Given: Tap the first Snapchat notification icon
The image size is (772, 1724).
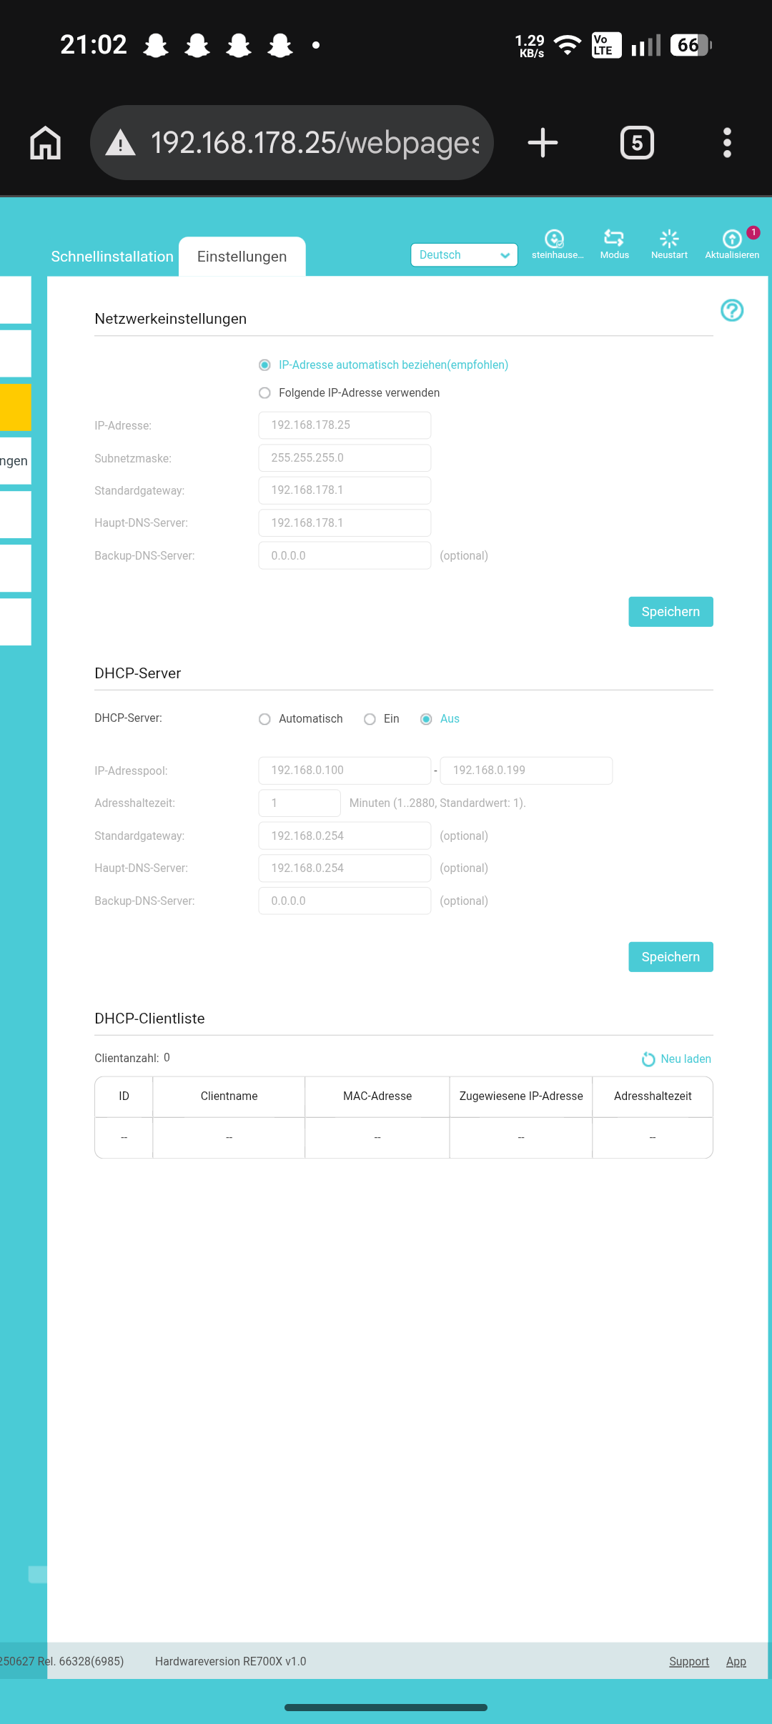Looking at the screenshot, I should pos(156,45).
